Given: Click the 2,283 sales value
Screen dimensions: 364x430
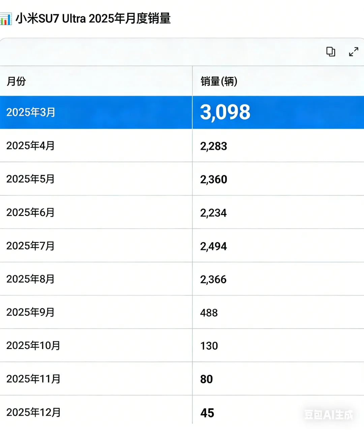Looking at the screenshot, I should [214, 146].
